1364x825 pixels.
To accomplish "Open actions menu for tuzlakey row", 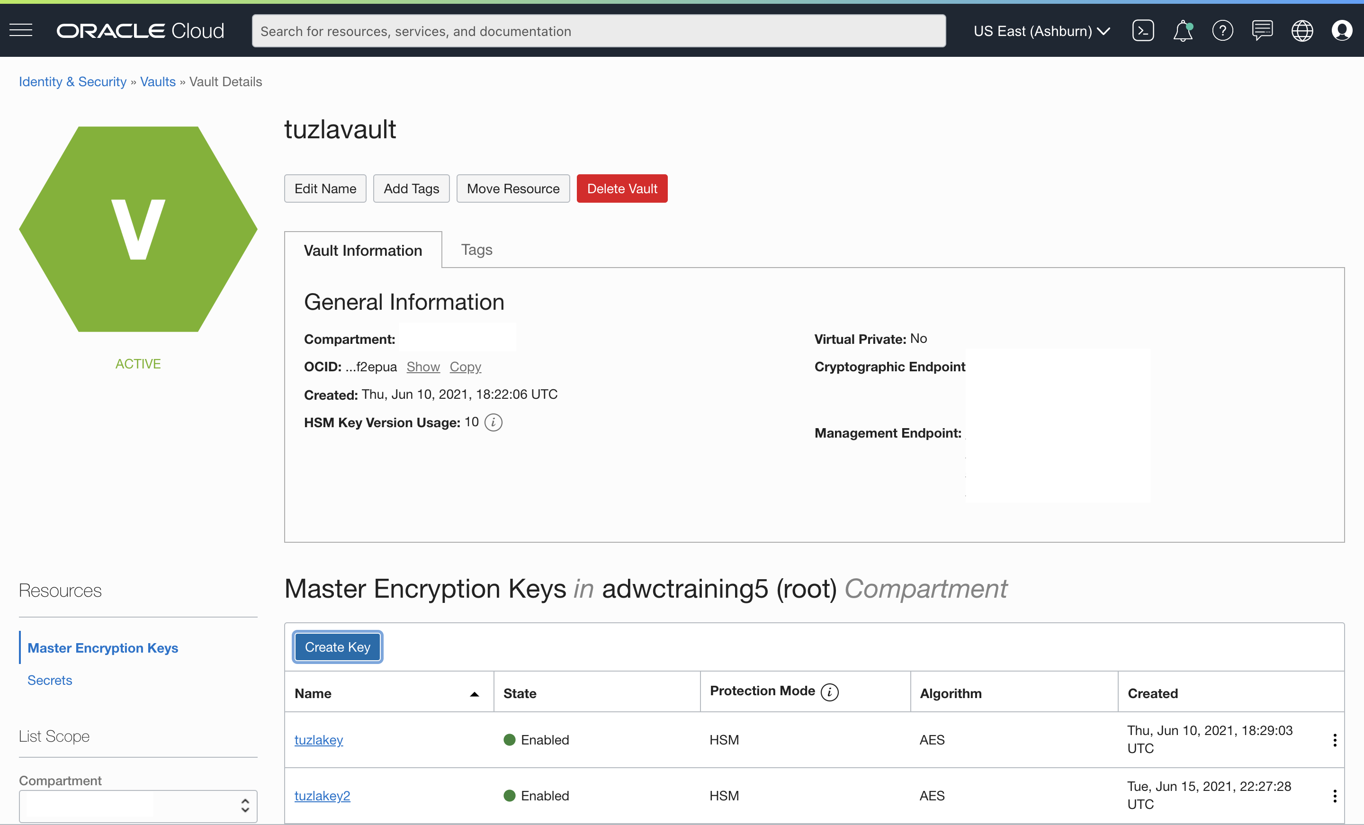I will [x=1335, y=740].
